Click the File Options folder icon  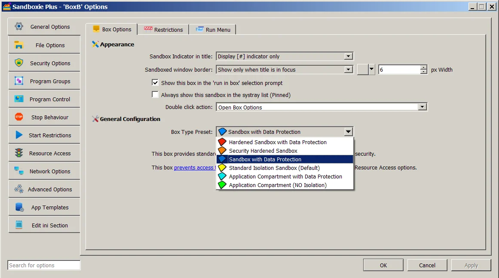point(19,45)
